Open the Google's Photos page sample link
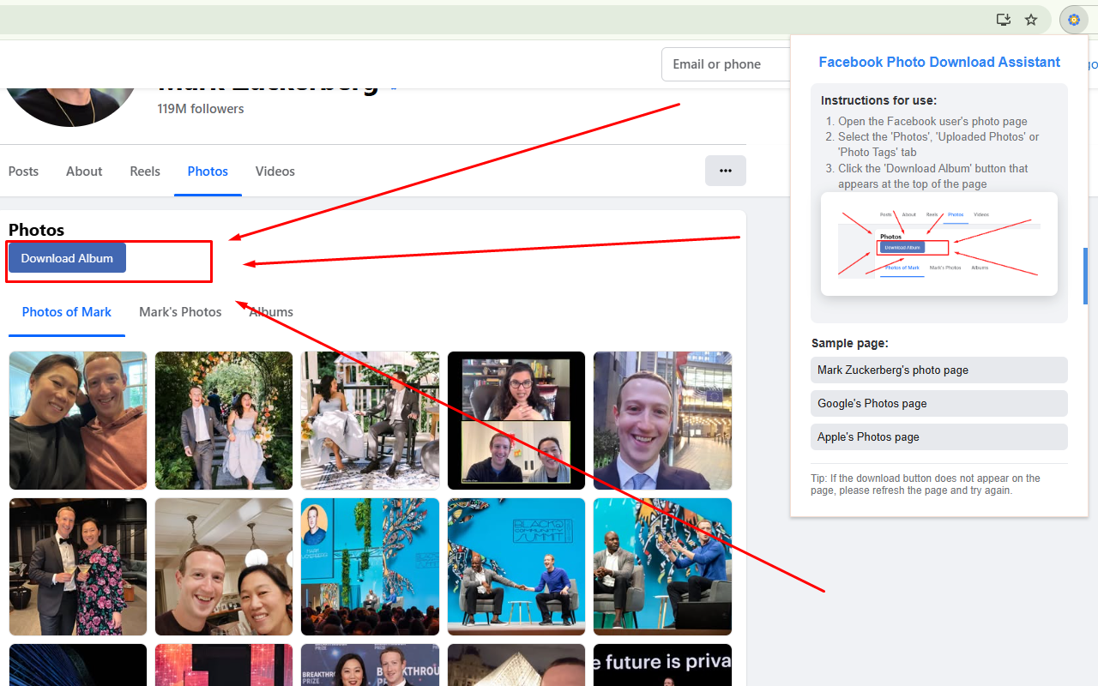Screen dimensions: 1098x686 click(x=938, y=403)
